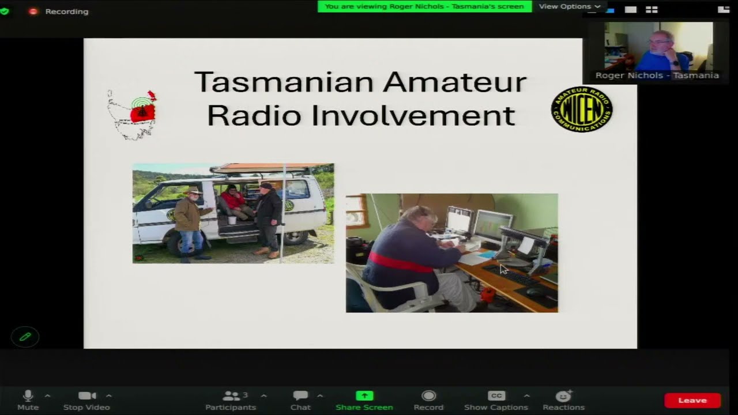
Task: Open View Options dropdown
Action: click(x=569, y=6)
